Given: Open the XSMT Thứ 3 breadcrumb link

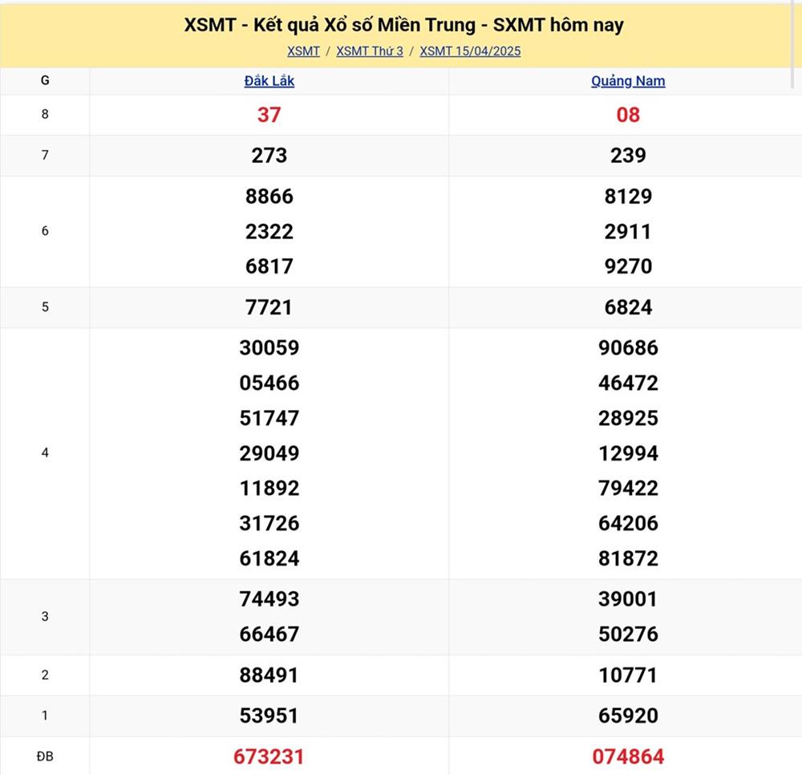Looking at the screenshot, I should pos(369,51).
